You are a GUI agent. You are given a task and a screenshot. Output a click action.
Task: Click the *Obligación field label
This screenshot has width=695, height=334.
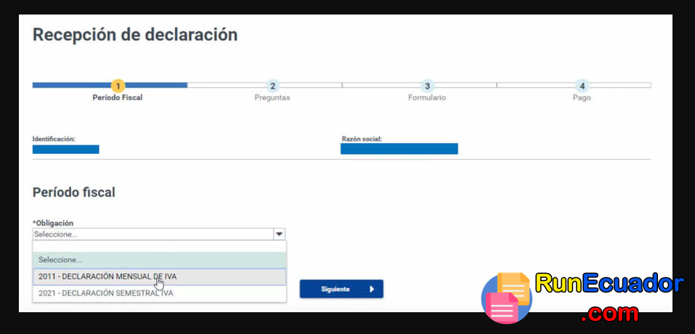pyautogui.click(x=53, y=223)
